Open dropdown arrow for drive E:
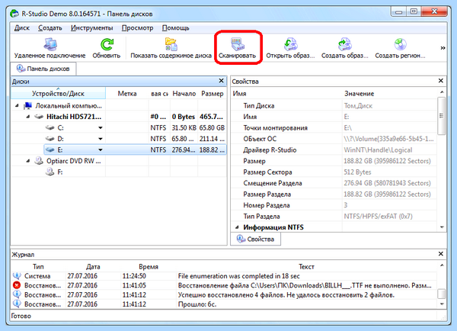The height and width of the screenshot is (331, 457). coord(101,149)
